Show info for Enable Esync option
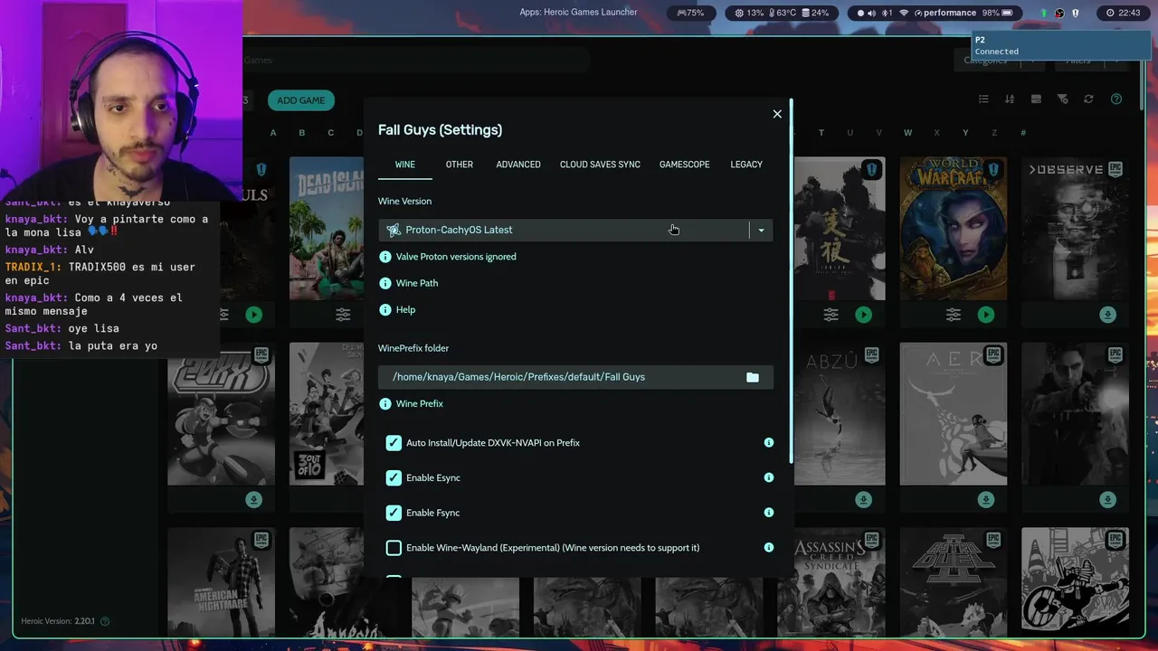The width and height of the screenshot is (1158, 651). (x=769, y=477)
